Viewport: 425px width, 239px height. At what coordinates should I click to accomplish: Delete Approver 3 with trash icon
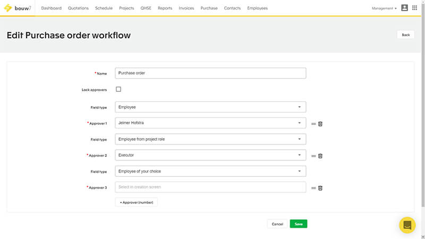coord(320,187)
